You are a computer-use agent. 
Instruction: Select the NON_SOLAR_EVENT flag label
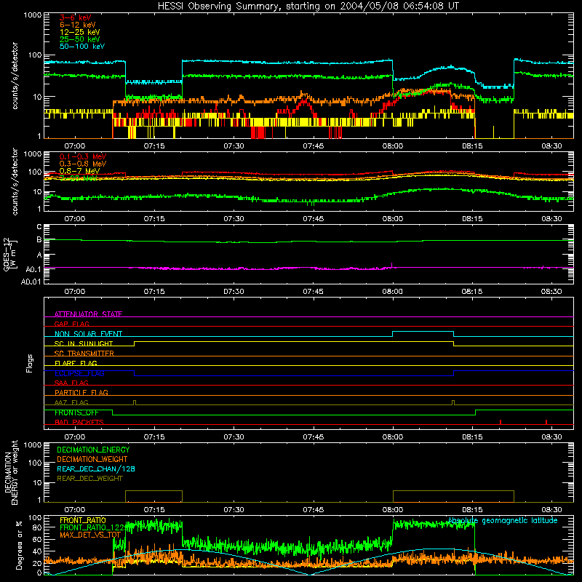point(88,334)
